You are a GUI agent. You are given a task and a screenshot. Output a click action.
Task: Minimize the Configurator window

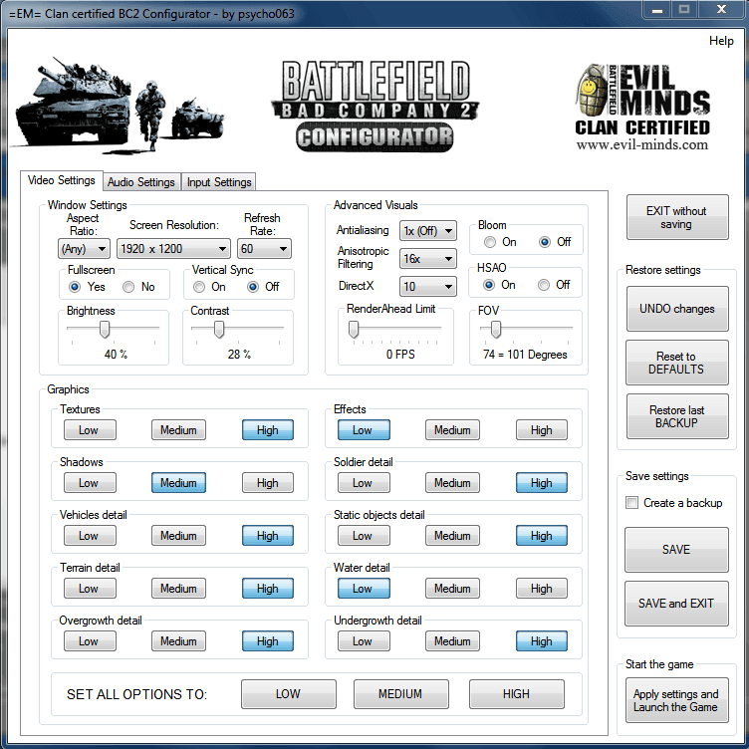656,10
